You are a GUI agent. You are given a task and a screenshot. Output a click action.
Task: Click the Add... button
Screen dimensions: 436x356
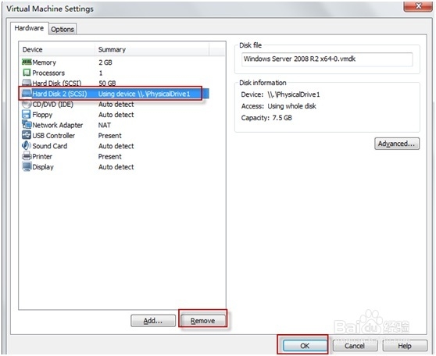tap(153, 321)
